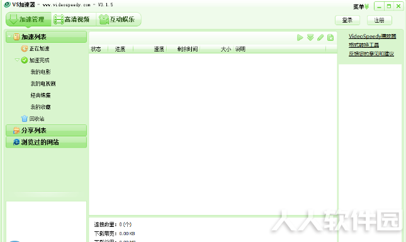Maximize the VS加速器 window
406x242 pixels.
pos(389,6)
